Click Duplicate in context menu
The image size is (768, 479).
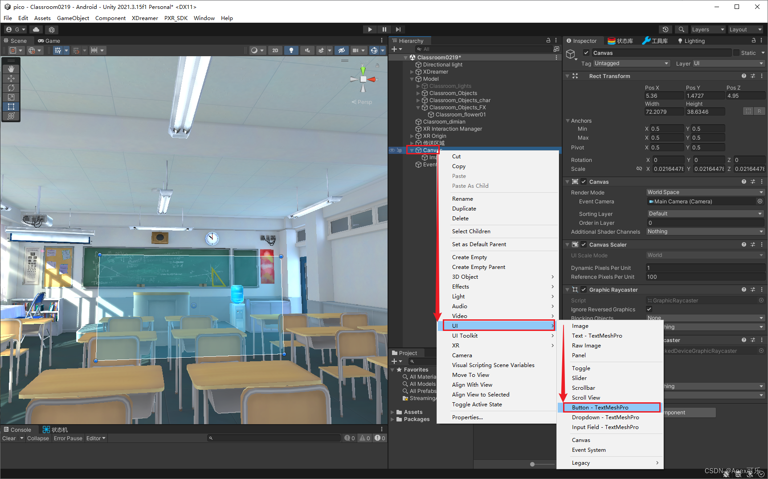[x=498, y=209]
